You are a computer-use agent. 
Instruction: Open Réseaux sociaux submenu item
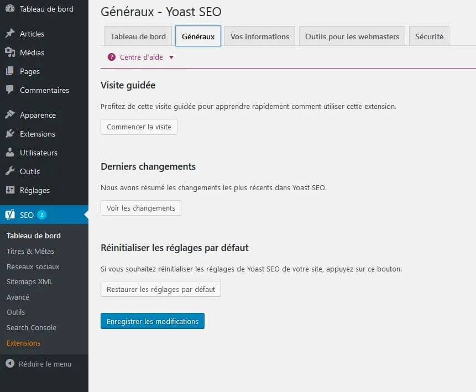pyautogui.click(x=33, y=266)
